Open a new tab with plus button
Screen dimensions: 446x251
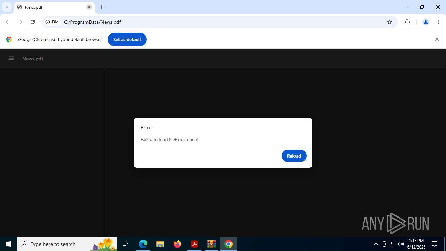(102, 7)
